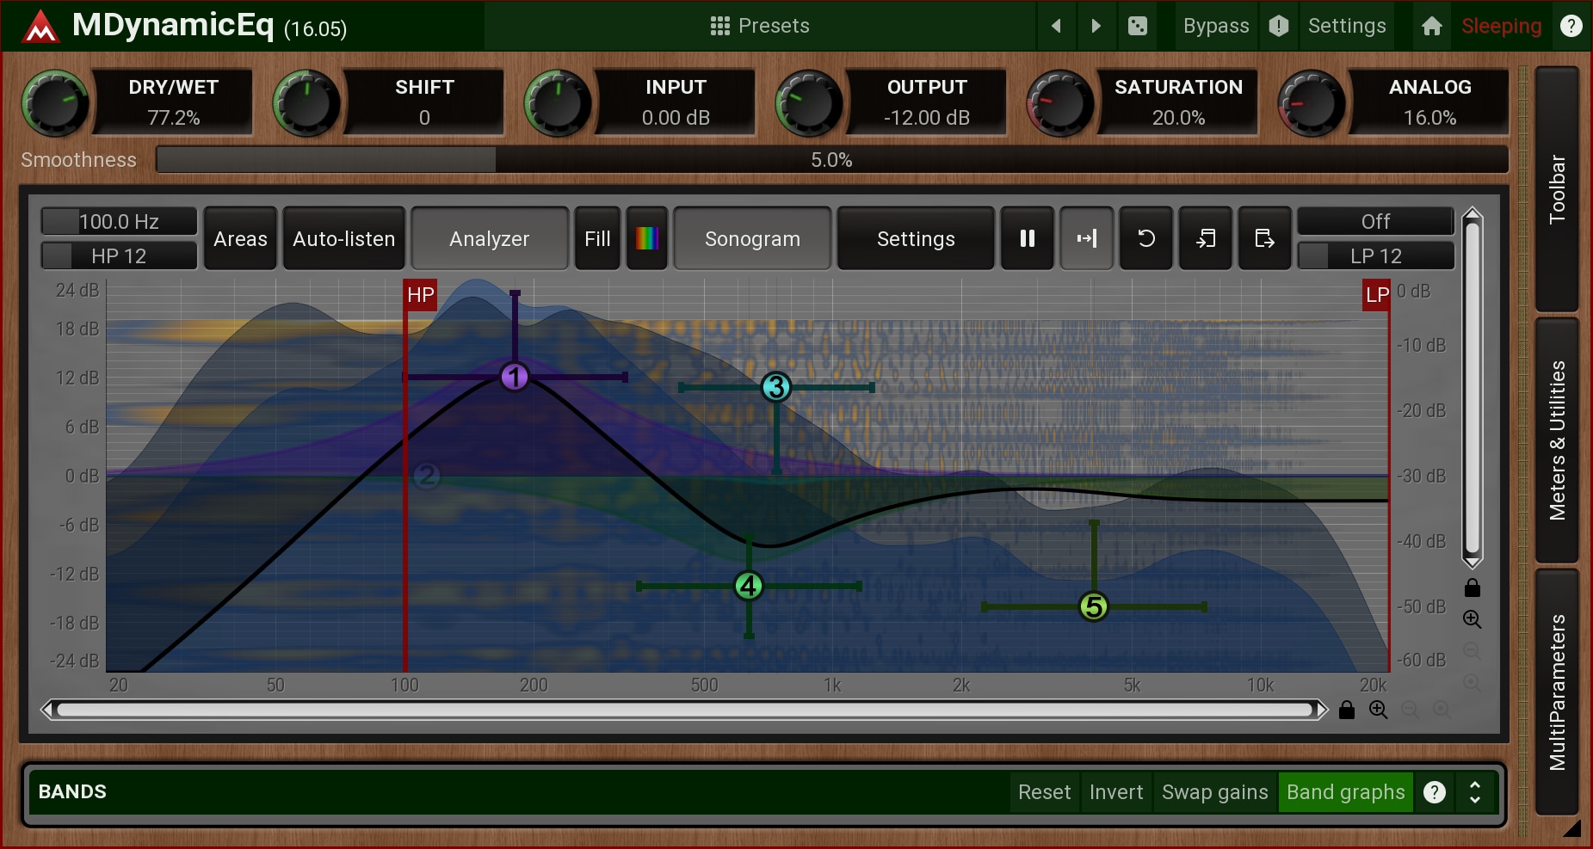Click the vertical zoom scrollbar down arrow
Screen dimensions: 1593x849
(x=1473, y=563)
